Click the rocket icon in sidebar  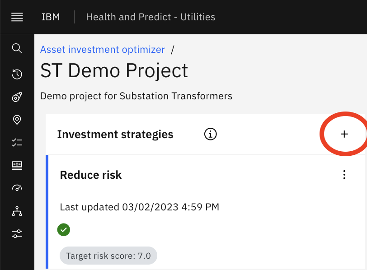tap(17, 97)
